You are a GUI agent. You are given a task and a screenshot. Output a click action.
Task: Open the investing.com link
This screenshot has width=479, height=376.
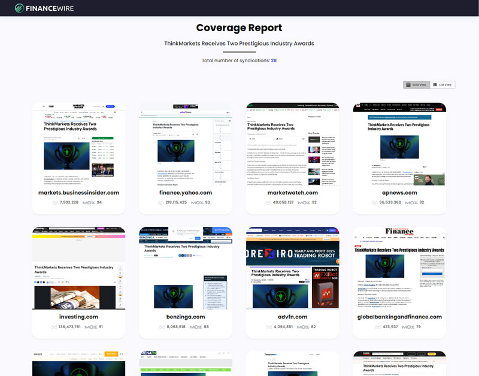(78, 317)
